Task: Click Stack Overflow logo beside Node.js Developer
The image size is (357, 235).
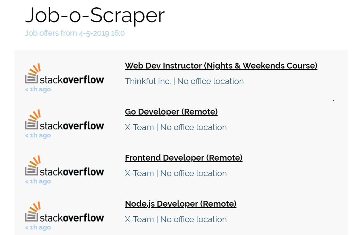Action: (x=65, y=212)
